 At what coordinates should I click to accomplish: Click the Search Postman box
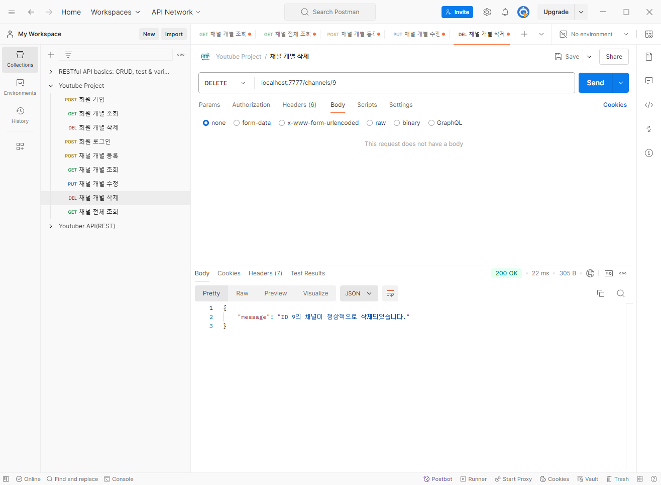point(330,12)
